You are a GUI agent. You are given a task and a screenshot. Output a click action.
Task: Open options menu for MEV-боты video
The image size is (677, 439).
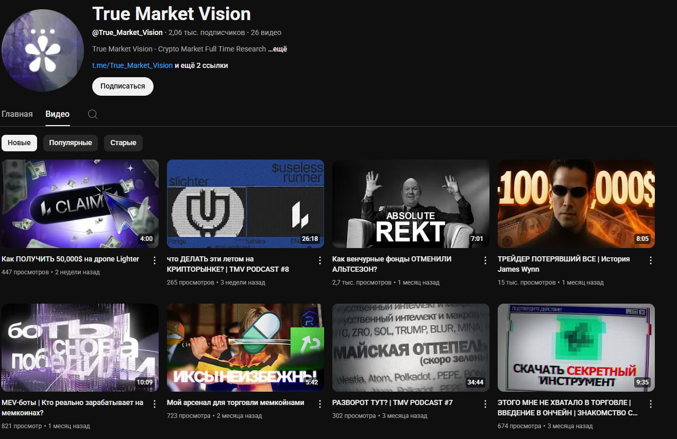point(155,403)
